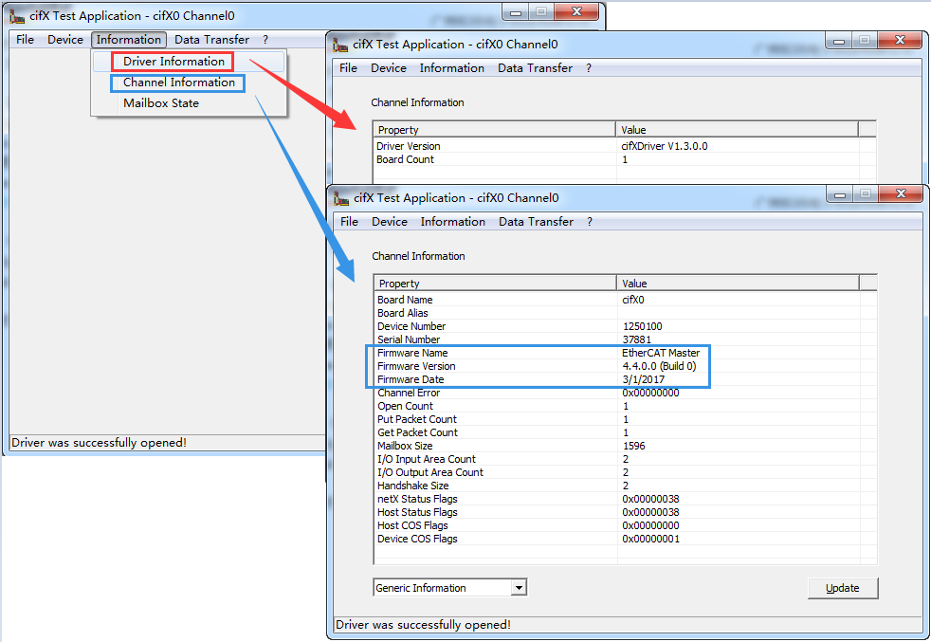Click the 3/1/2017 firmware date value
This screenshot has height=642, width=931.
point(644,379)
